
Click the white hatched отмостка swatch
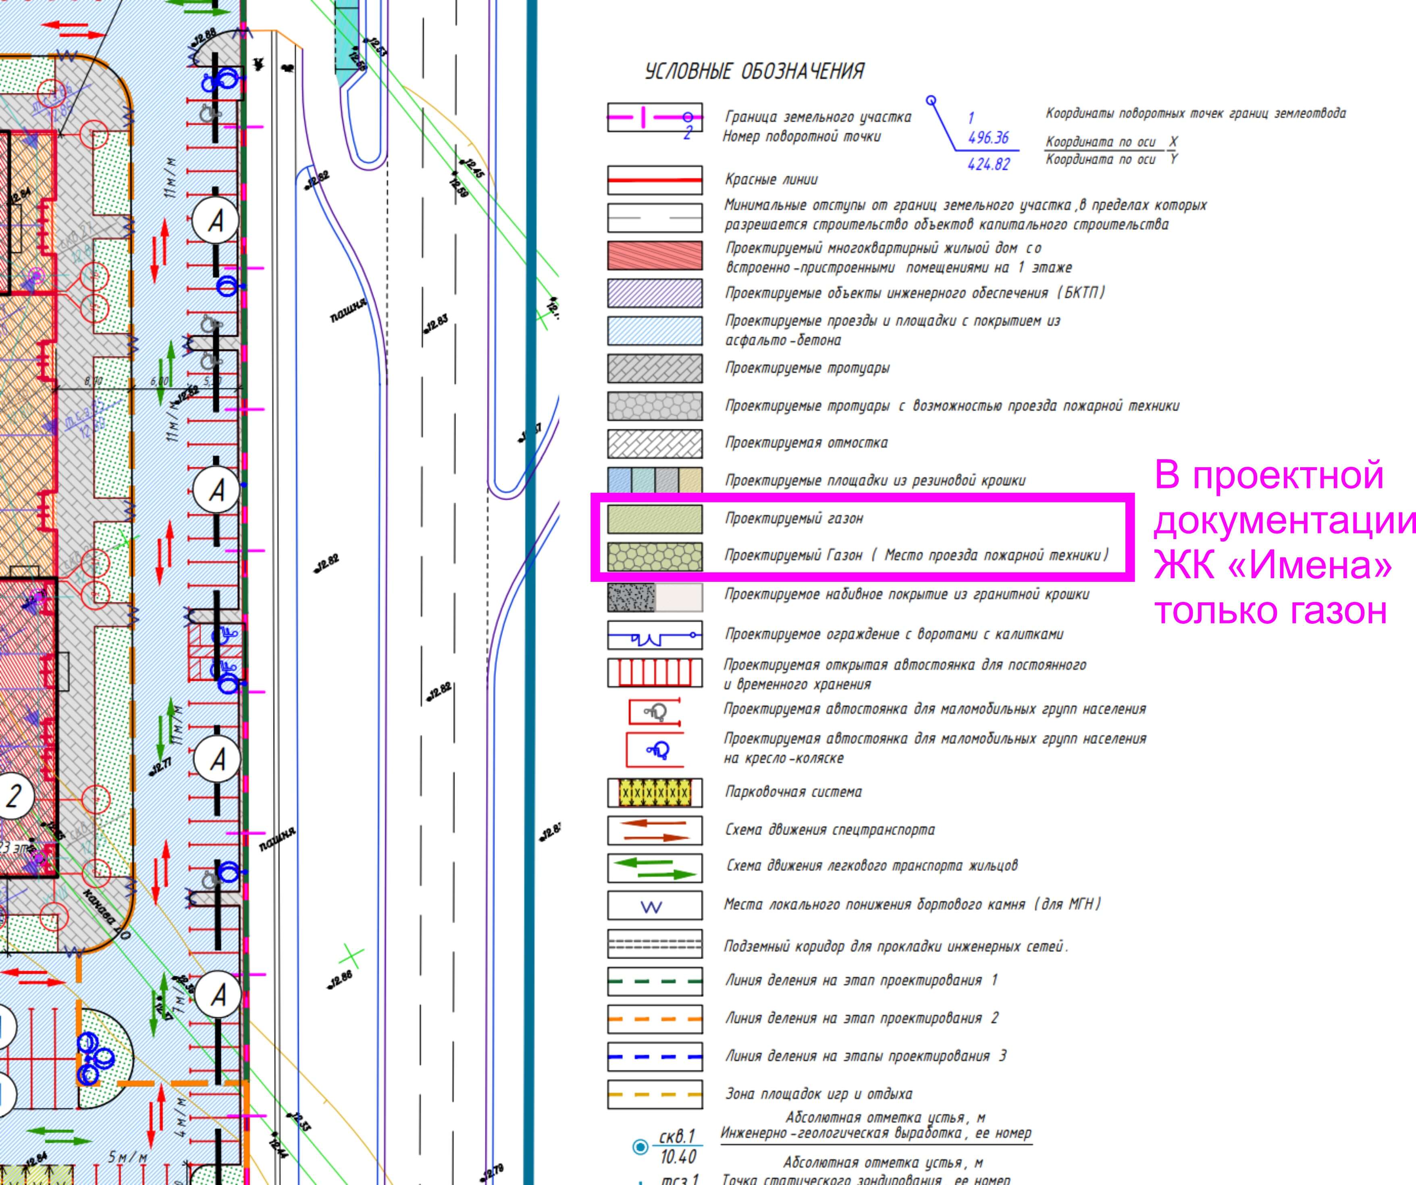pos(655,444)
